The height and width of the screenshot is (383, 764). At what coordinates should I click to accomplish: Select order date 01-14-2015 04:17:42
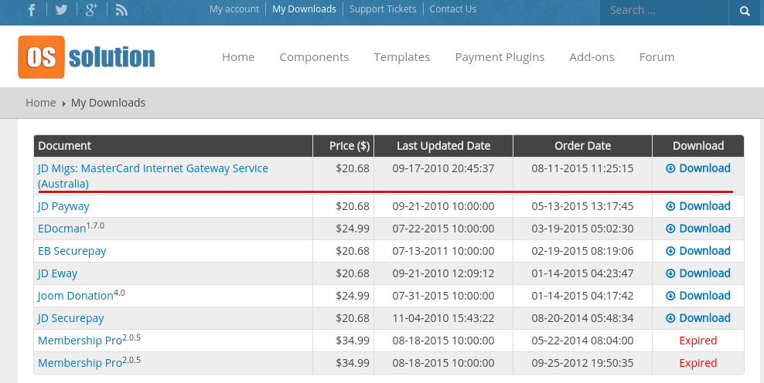pyautogui.click(x=583, y=296)
